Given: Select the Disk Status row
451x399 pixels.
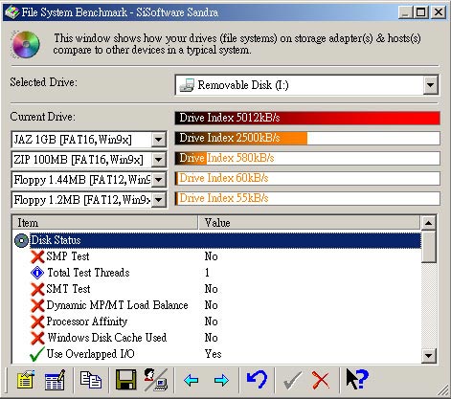Looking at the screenshot, I should (217, 240).
